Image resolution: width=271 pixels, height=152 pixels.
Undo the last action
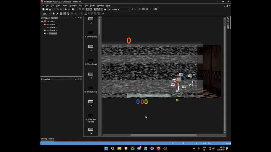point(66,9)
